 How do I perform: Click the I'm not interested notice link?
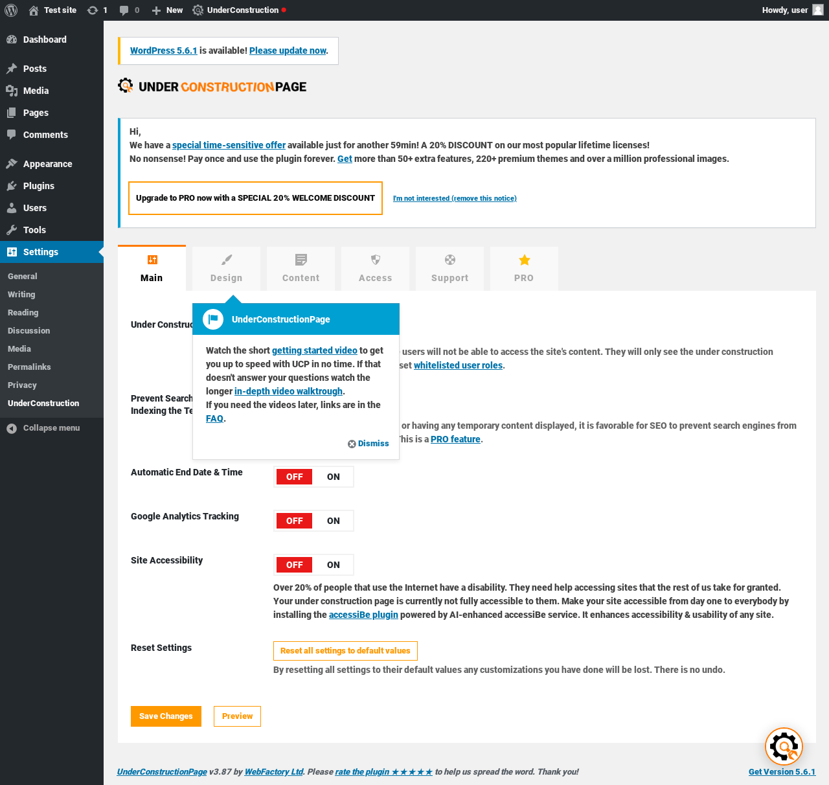click(x=455, y=198)
